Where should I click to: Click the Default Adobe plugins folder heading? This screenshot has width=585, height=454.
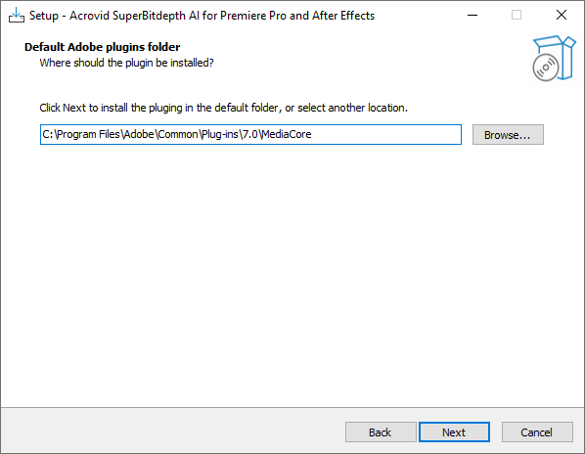(x=102, y=47)
